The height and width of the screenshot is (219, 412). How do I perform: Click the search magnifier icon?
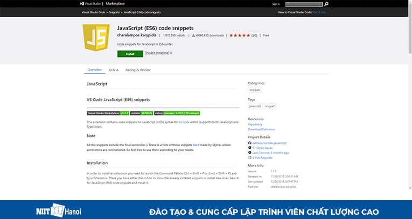tap(326, 4)
